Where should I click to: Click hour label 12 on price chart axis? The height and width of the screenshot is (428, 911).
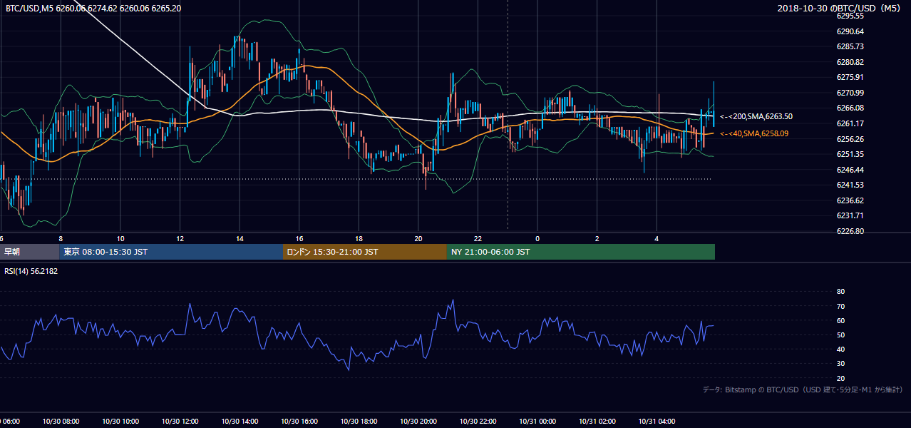coord(180,238)
